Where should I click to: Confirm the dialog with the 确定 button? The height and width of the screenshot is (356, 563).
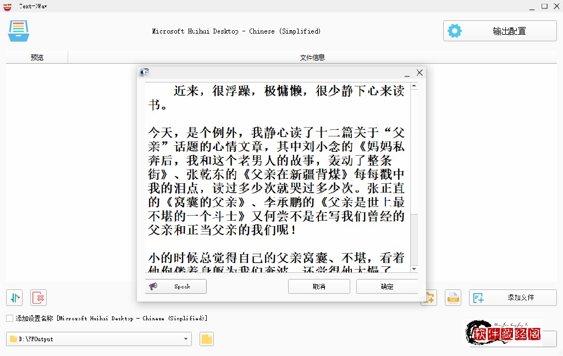[x=387, y=286]
